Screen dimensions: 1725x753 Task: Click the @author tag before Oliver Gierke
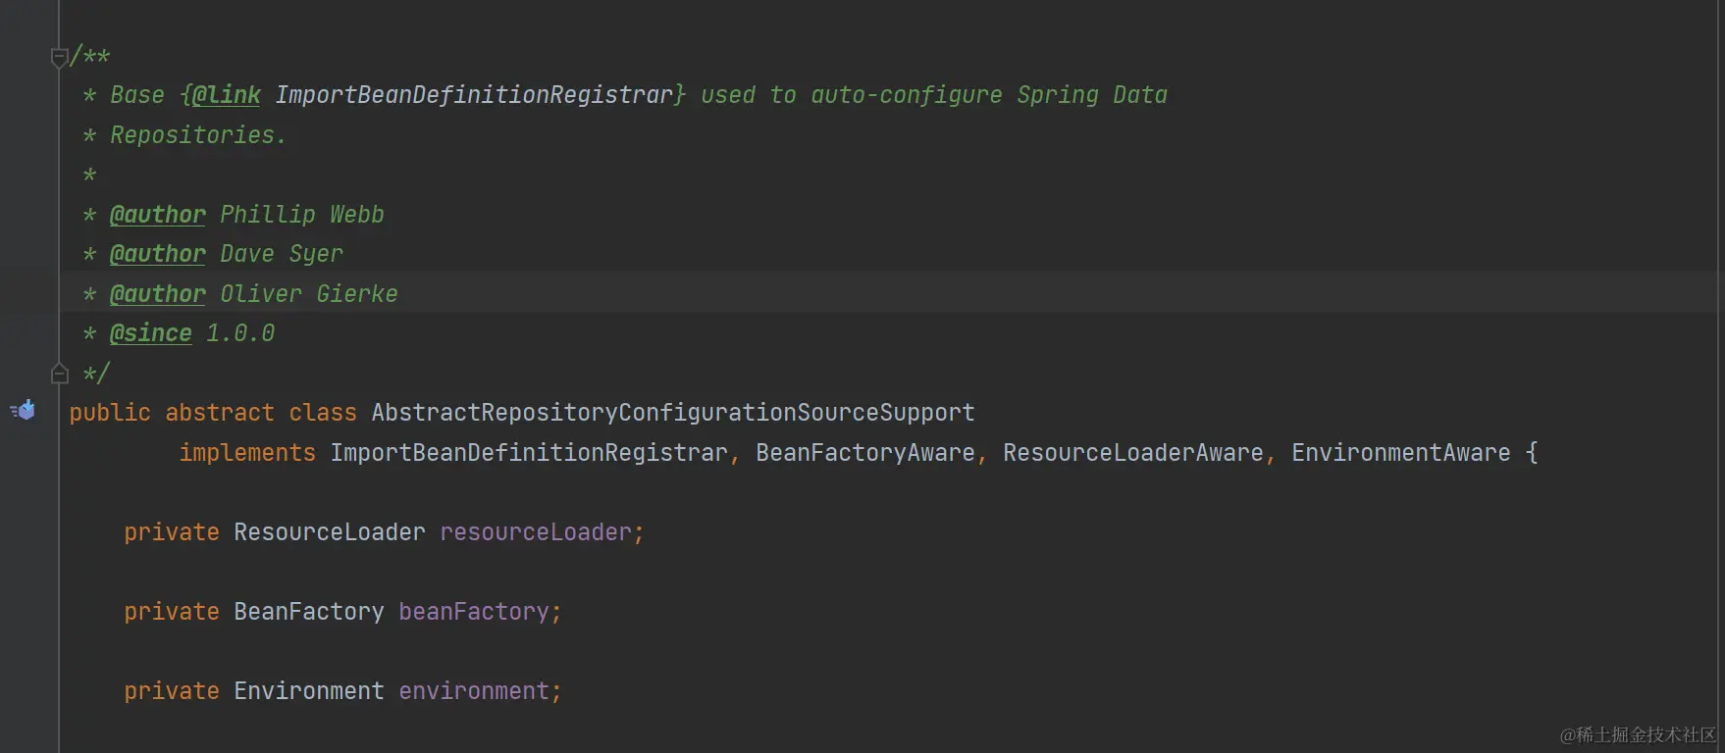pyautogui.click(x=158, y=294)
